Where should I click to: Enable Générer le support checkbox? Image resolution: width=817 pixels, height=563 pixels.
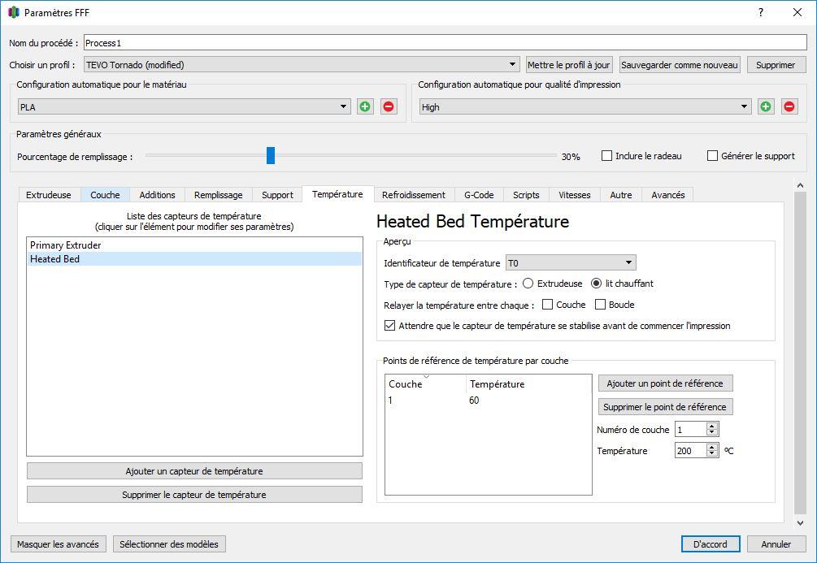(x=712, y=156)
